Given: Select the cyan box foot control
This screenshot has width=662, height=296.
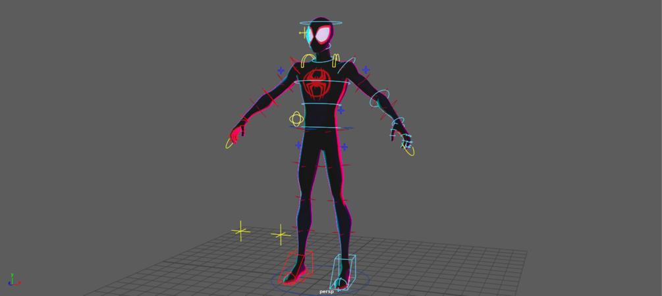Looking at the screenshot, I should (x=343, y=272).
